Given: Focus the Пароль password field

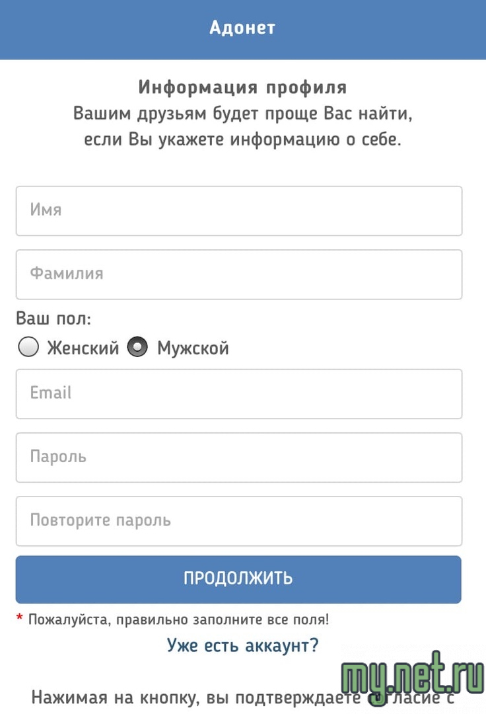Looking at the screenshot, I should coord(238,457).
